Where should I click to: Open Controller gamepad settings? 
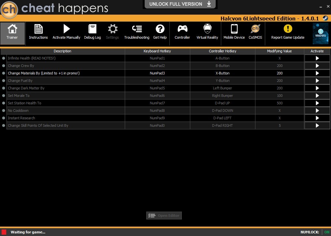pyautogui.click(x=182, y=29)
